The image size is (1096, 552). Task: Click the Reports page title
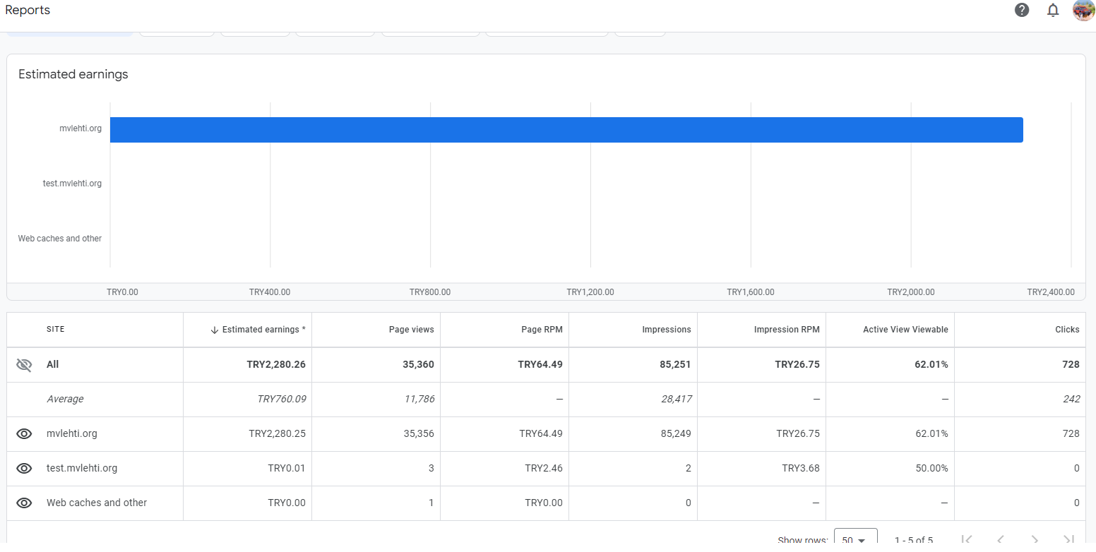28,10
